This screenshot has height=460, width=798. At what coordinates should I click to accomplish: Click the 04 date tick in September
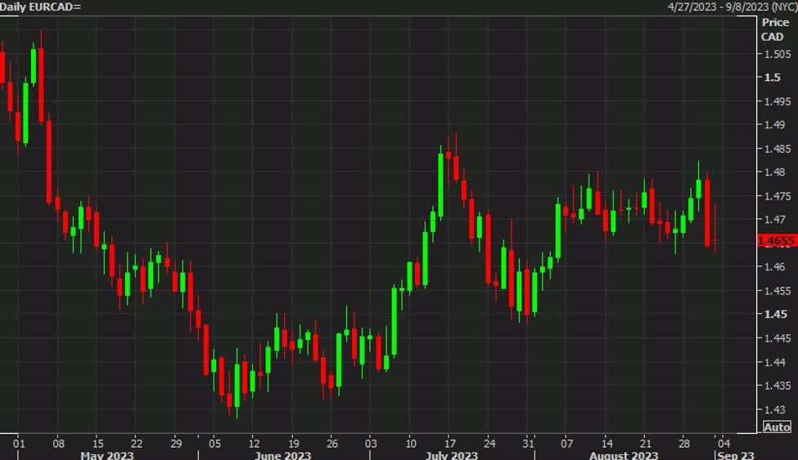pos(724,442)
